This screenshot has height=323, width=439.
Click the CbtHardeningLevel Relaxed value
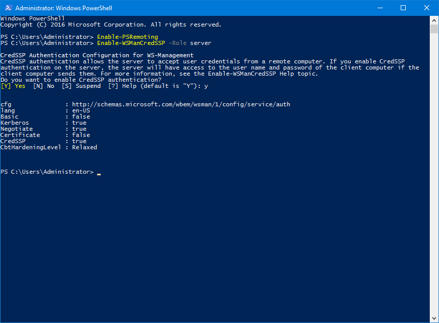click(84, 147)
